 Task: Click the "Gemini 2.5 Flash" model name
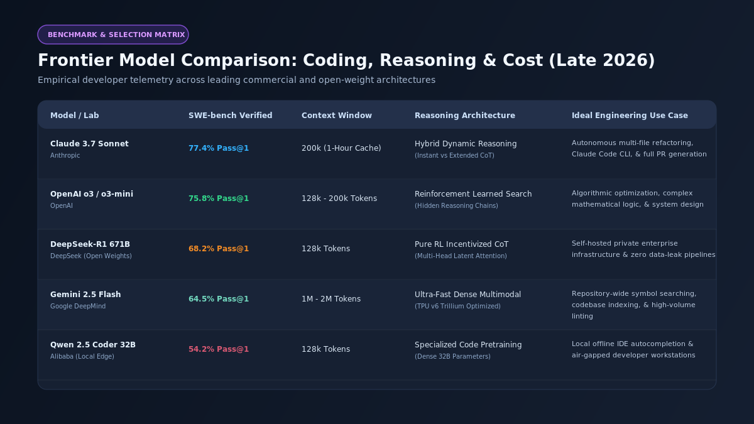pos(85,295)
